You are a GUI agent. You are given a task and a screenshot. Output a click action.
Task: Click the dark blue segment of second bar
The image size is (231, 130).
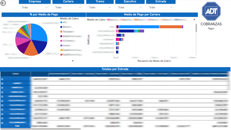126,31
